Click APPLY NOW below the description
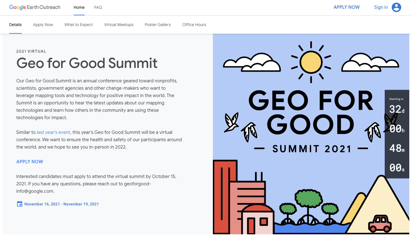The height and width of the screenshot is (236, 411). click(30, 162)
